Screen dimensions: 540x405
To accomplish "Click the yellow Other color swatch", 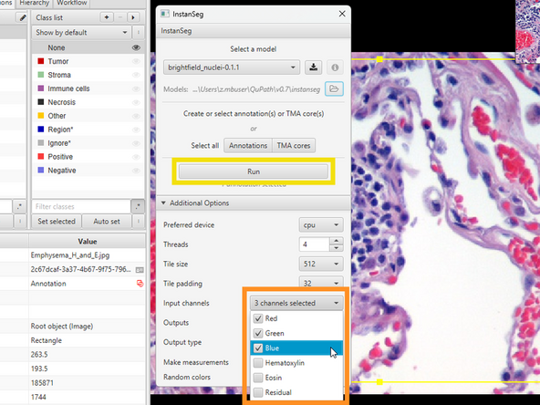I will pyautogui.click(x=41, y=116).
